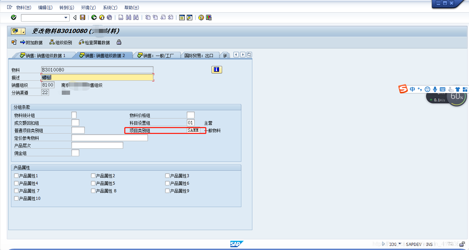Screen dimensions: 469x250
Task: Generate a shortcut icon
Action: click(190, 18)
